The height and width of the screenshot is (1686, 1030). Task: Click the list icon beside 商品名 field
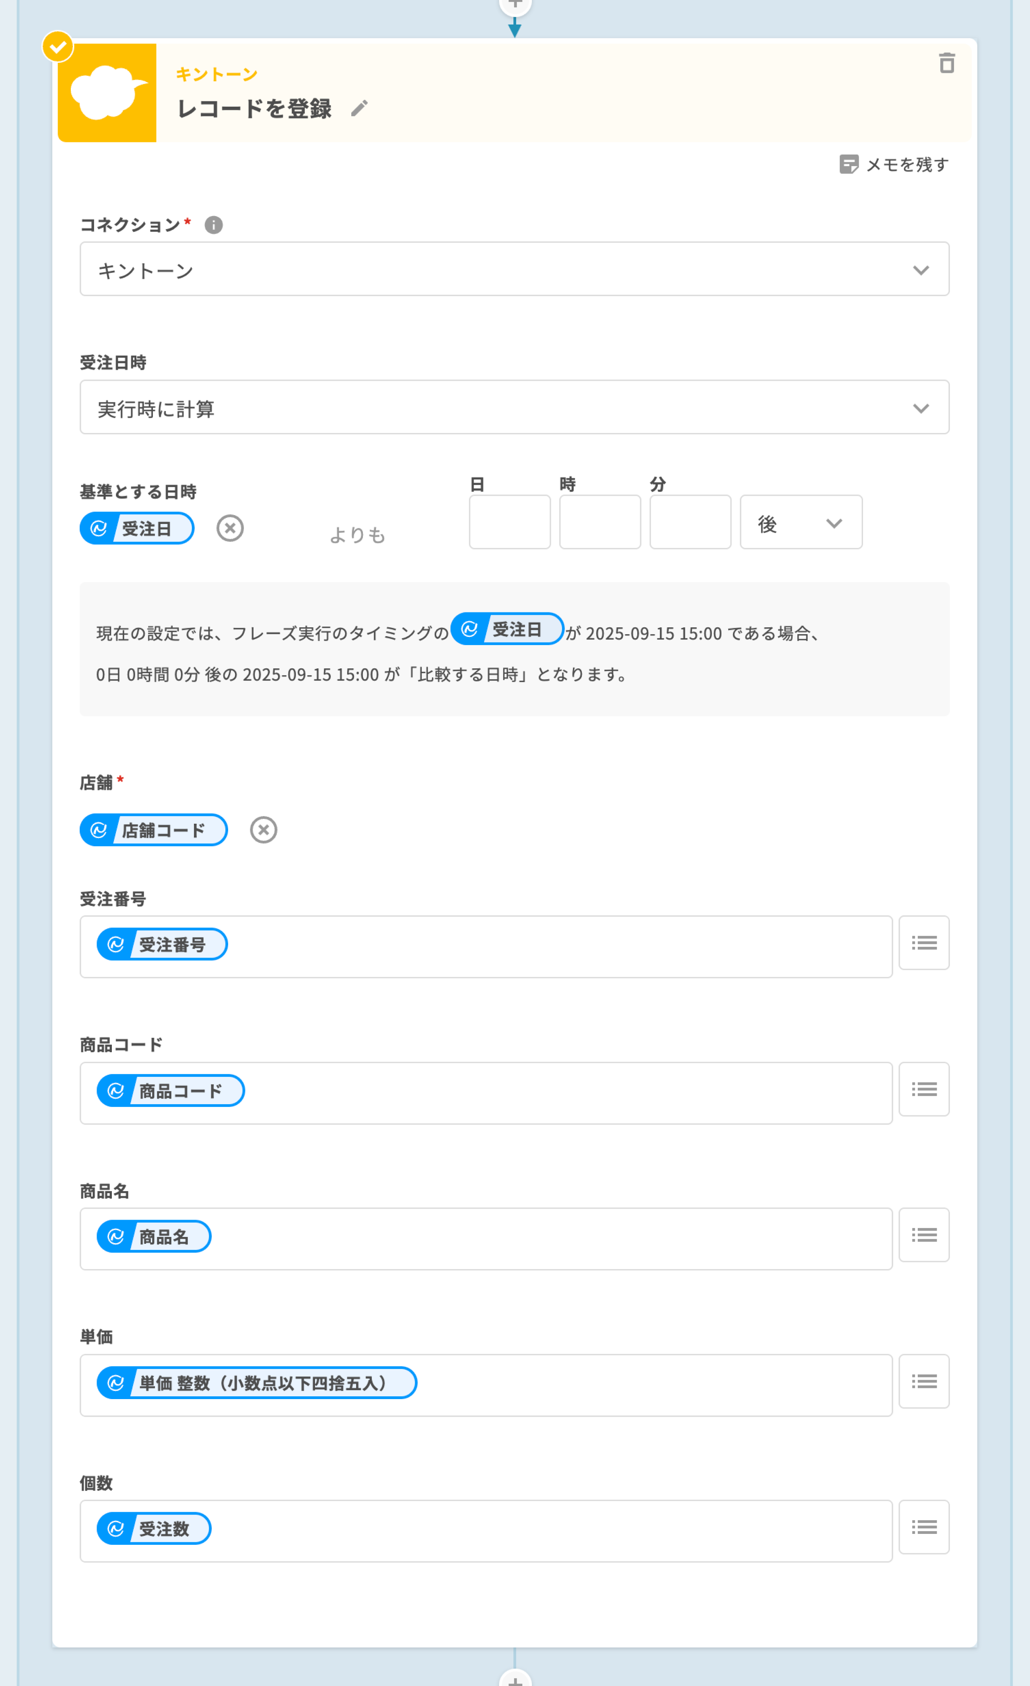924,1235
